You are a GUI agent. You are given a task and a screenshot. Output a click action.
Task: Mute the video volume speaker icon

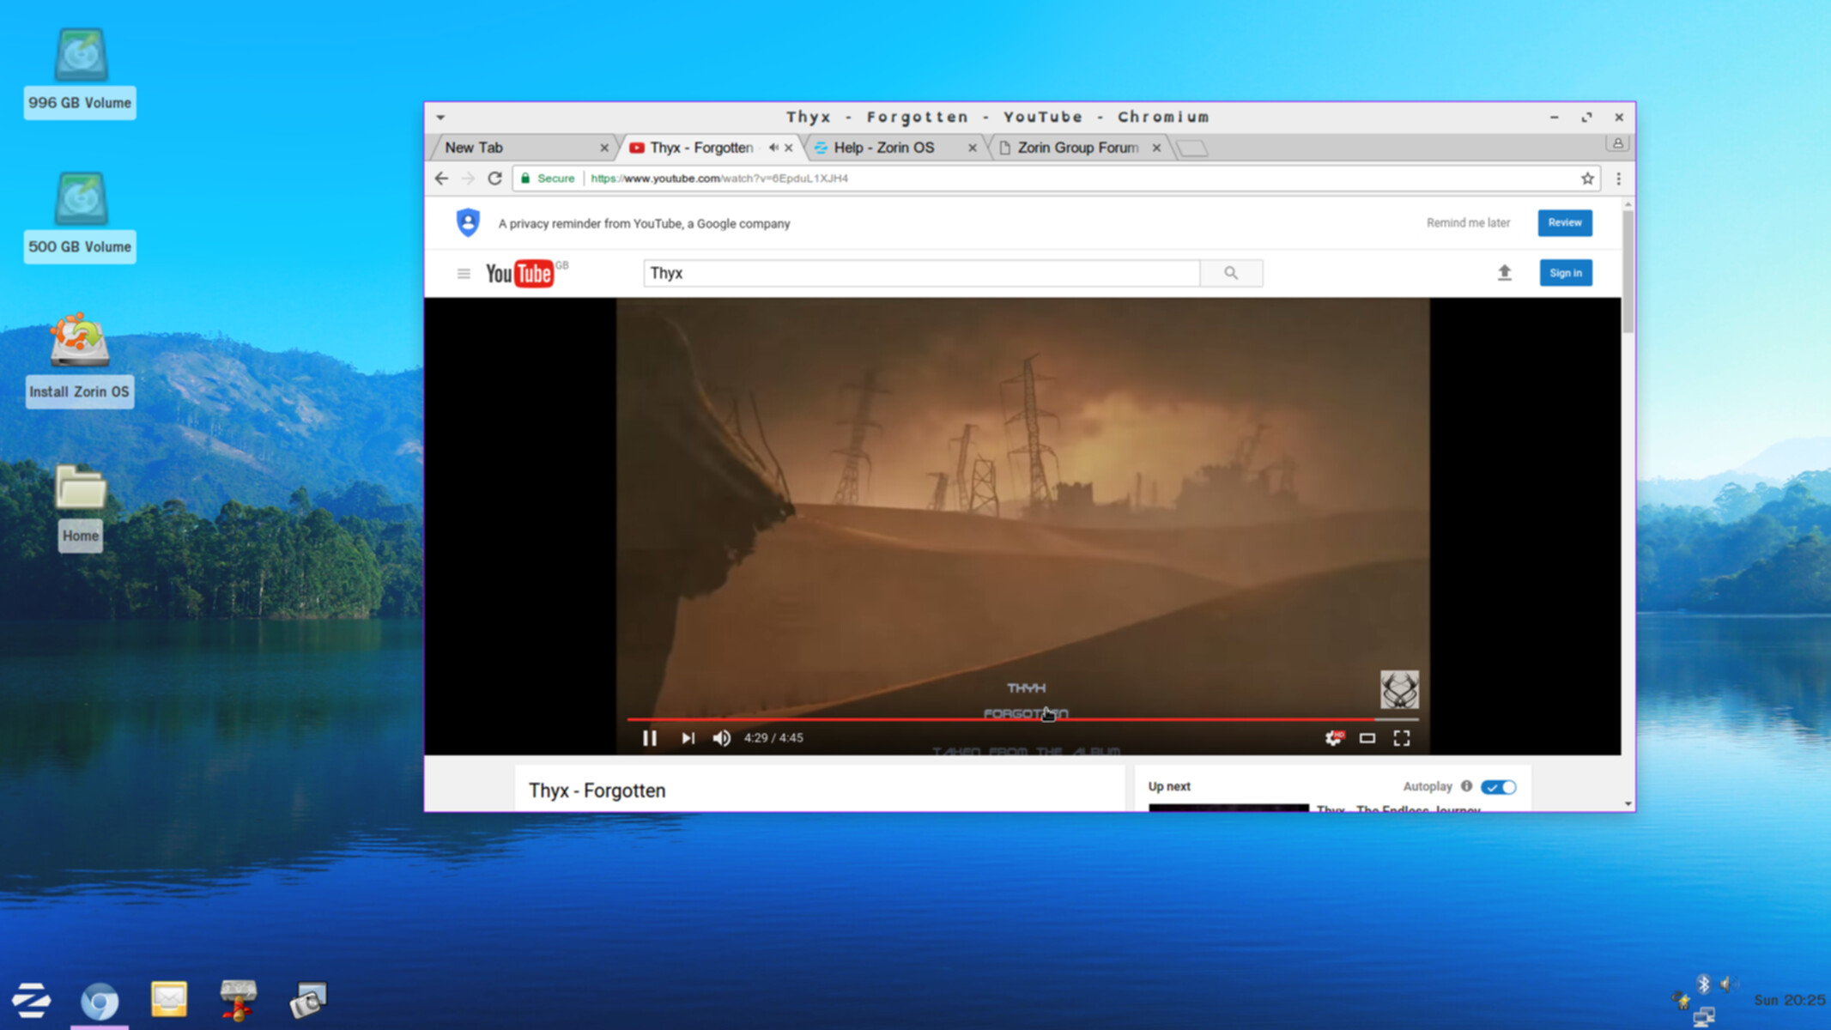(x=721, y=738)
